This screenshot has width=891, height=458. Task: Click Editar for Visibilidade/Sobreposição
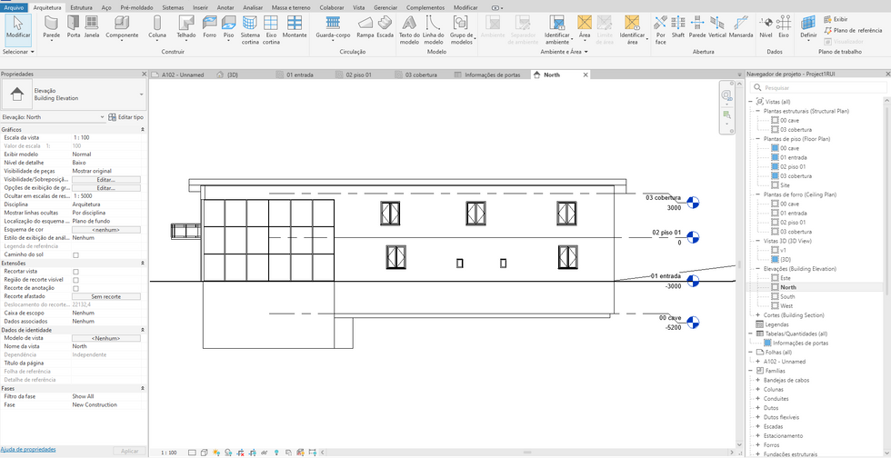[x=105, y=180]
